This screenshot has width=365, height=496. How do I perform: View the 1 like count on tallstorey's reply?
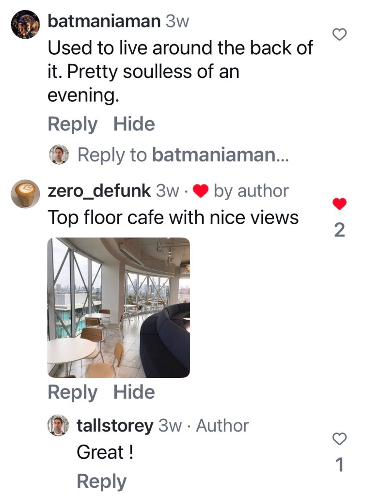339,465
